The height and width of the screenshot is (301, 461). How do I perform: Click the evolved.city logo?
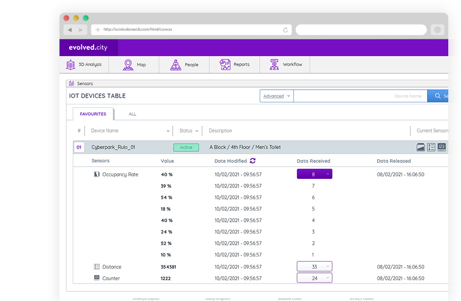[x=88, y=47]
